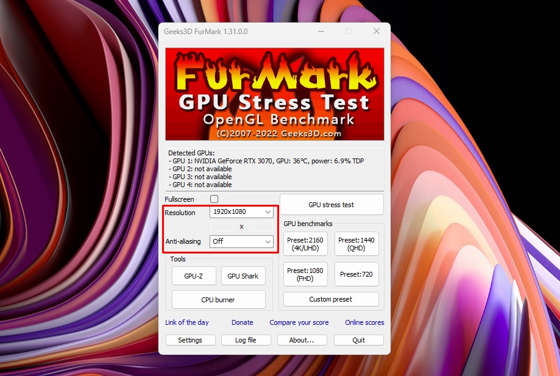Image resolution: width=560 pixels, height=376 pixels.
Task: Start the GPU stress test
Action: pos(331,205)
